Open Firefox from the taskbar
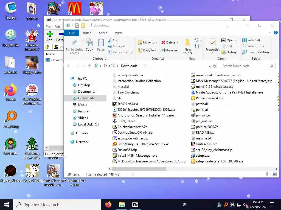 pos(108,205)
